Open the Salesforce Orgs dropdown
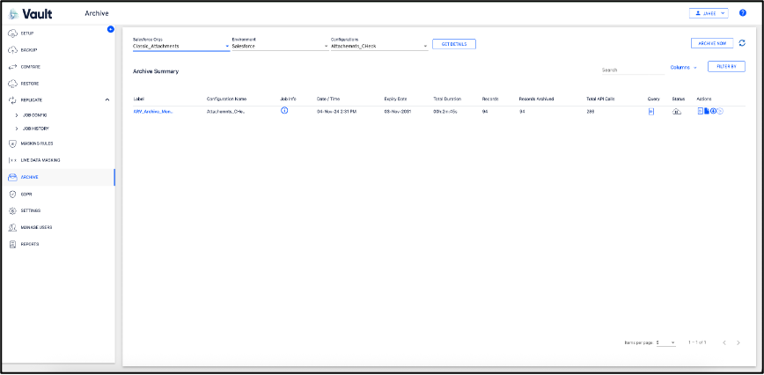Screen dimensions: 764x375 (x=180, y=46)
